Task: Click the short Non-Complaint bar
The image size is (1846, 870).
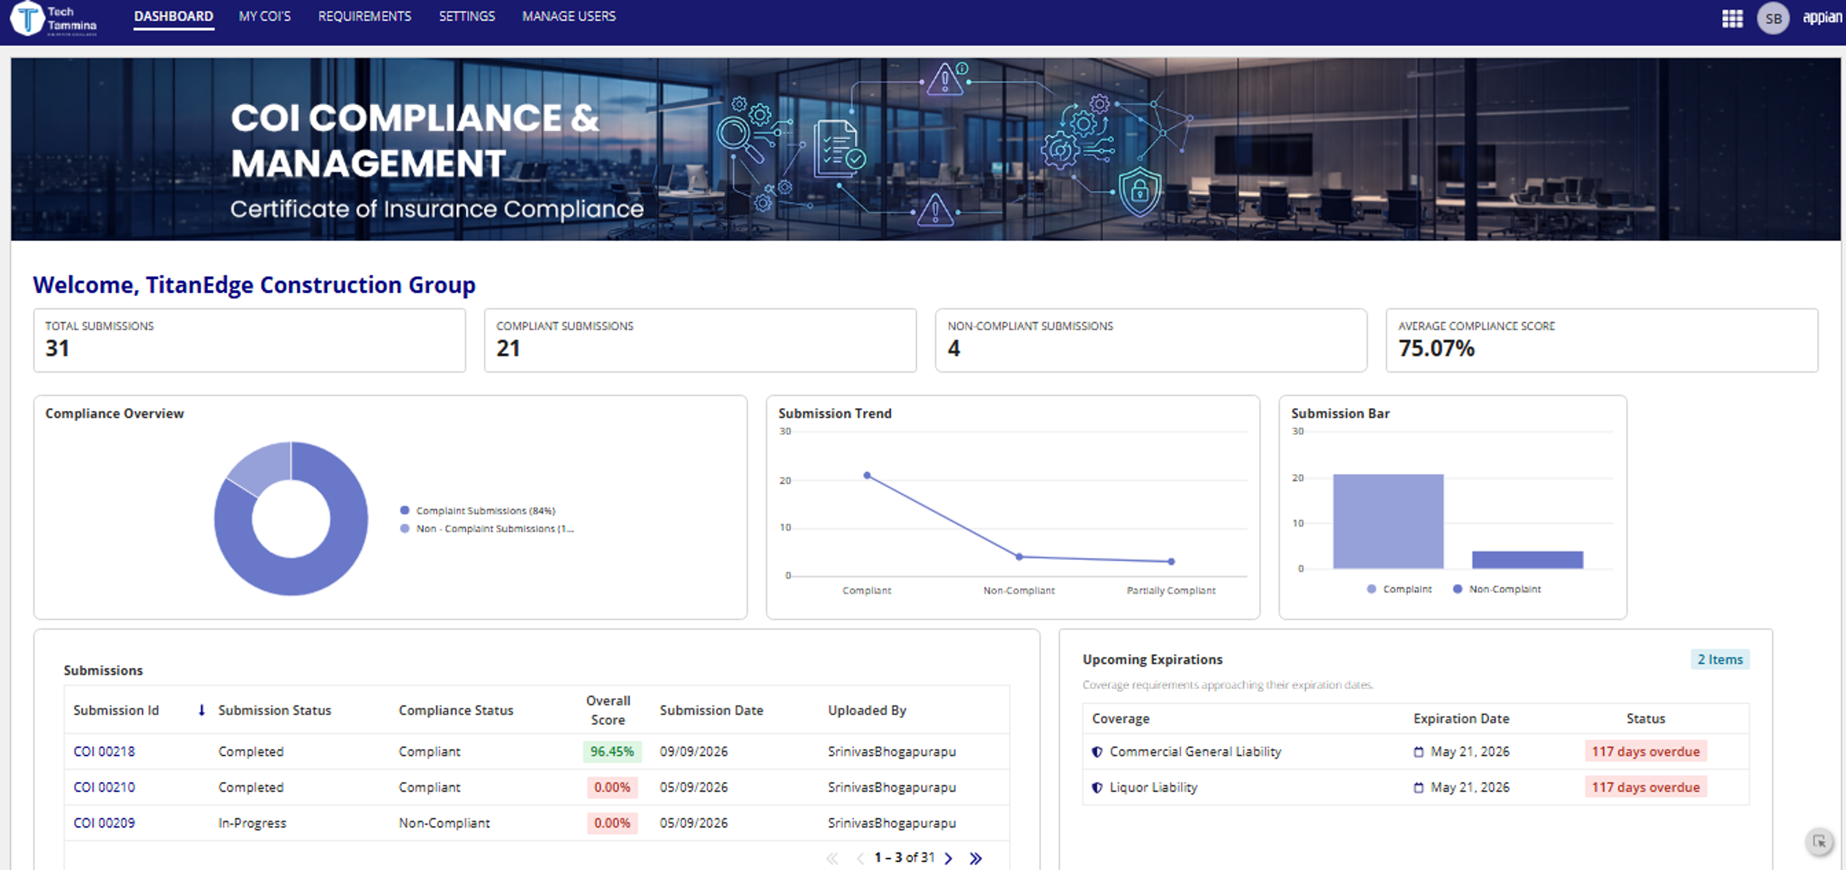Action: pos(1527,559)
